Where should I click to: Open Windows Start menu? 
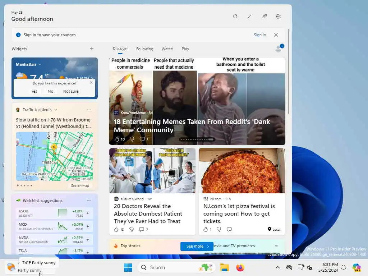128,267
